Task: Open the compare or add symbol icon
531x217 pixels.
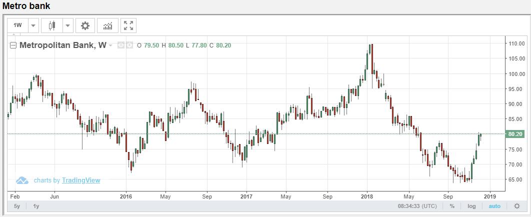Action: coord(107,25)
